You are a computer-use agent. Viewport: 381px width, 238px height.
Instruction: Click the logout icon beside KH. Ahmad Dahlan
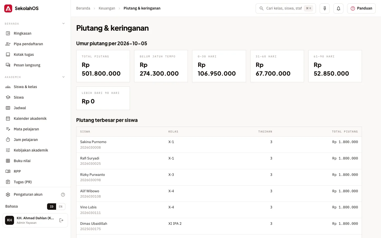61,220
